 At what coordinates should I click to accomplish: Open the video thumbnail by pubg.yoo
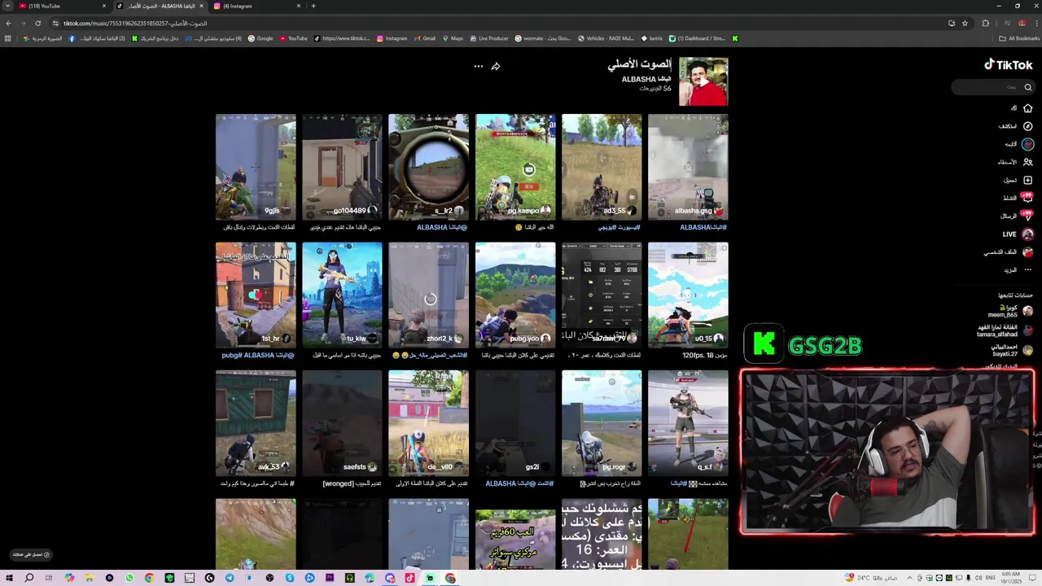click(515, 295)
